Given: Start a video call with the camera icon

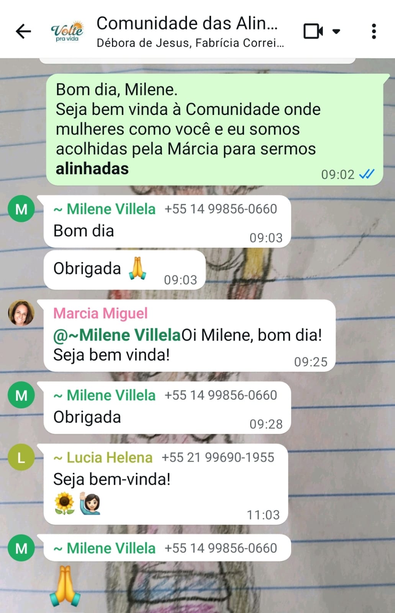Looking at the screenshot, I should coord(313,31).
